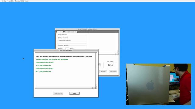Select the Continue On Error radio button

[58, 40]
